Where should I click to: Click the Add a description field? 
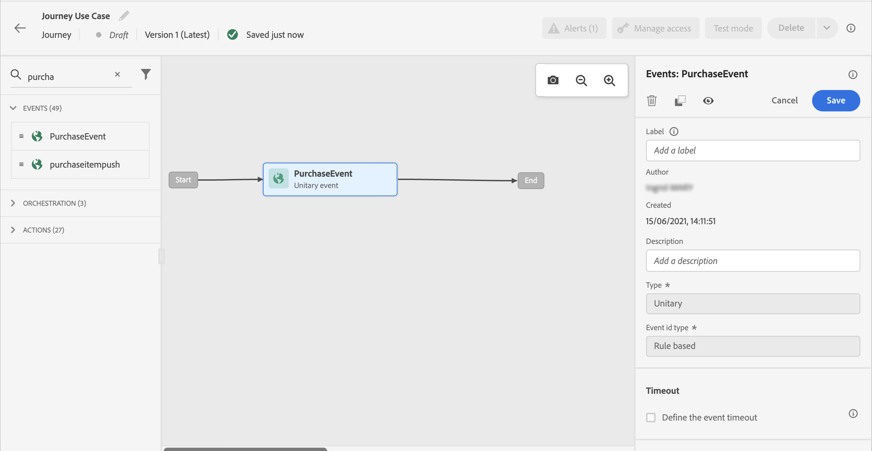753,261
